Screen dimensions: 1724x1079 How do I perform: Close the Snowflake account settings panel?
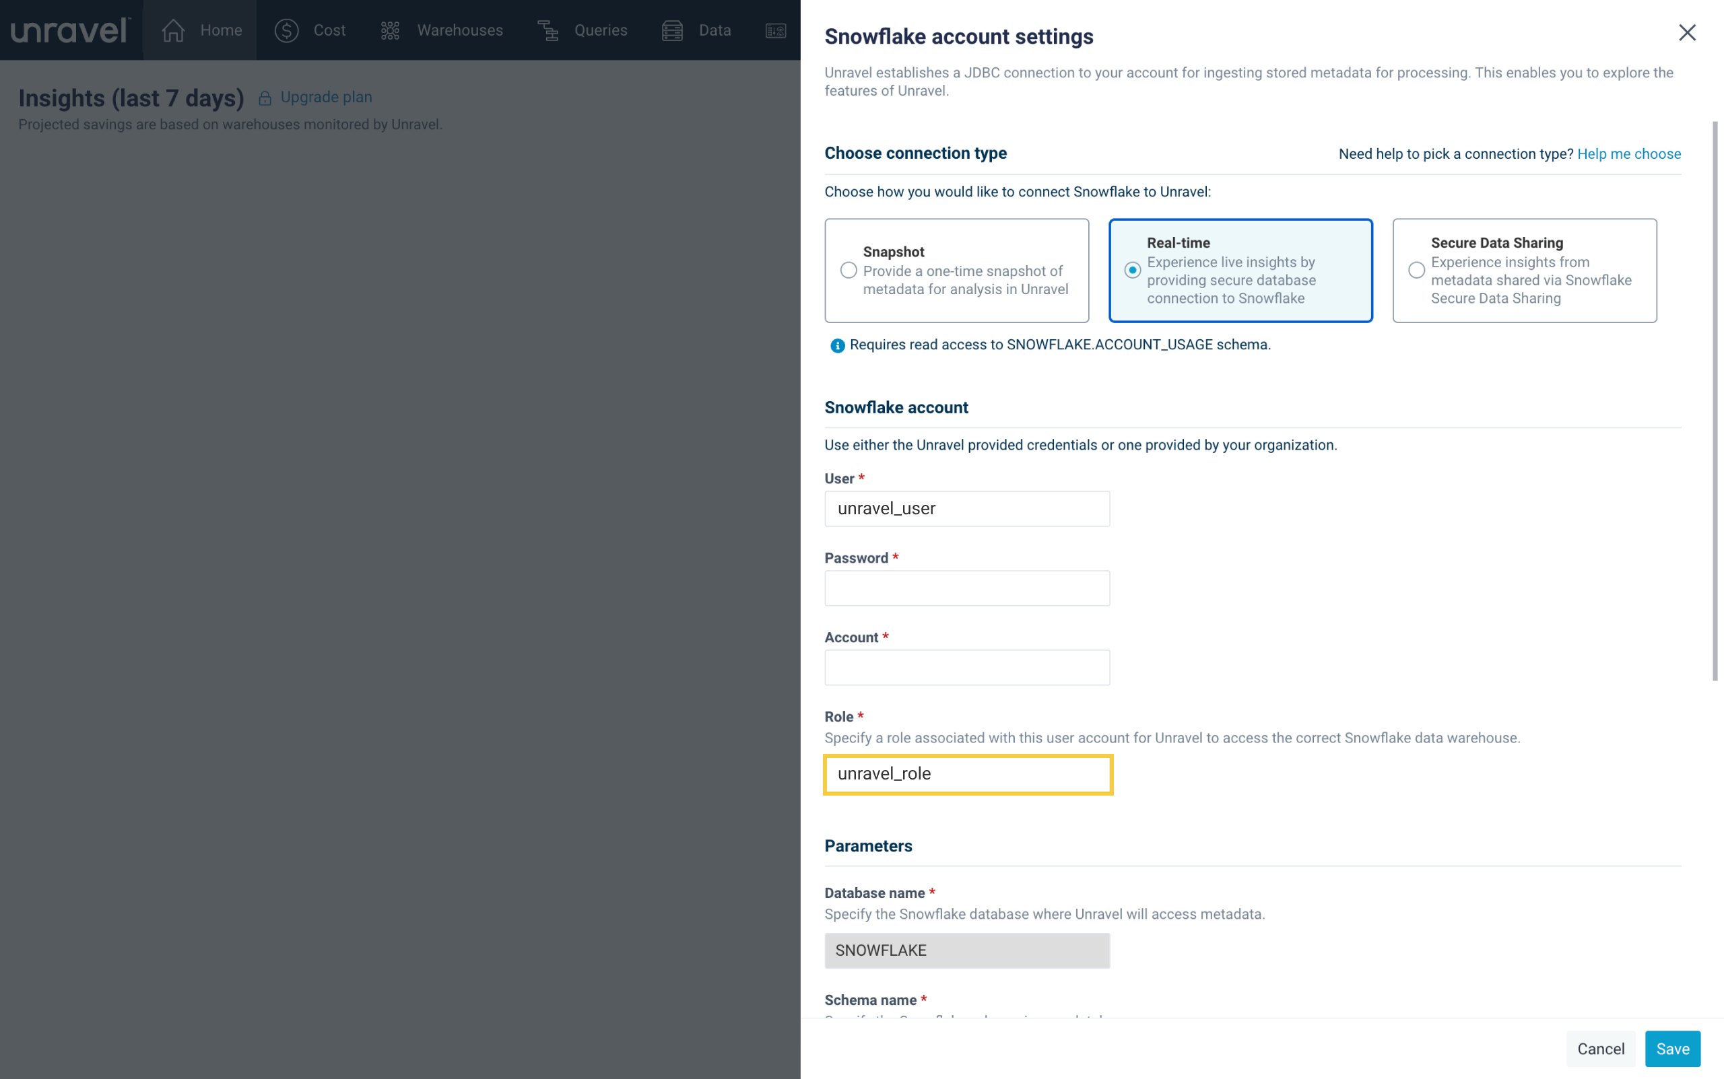pos(1686,33)
